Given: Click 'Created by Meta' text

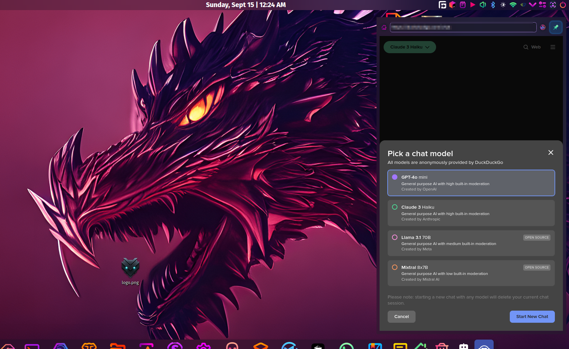Looking at the screenshot, I should tap(417, 249).
